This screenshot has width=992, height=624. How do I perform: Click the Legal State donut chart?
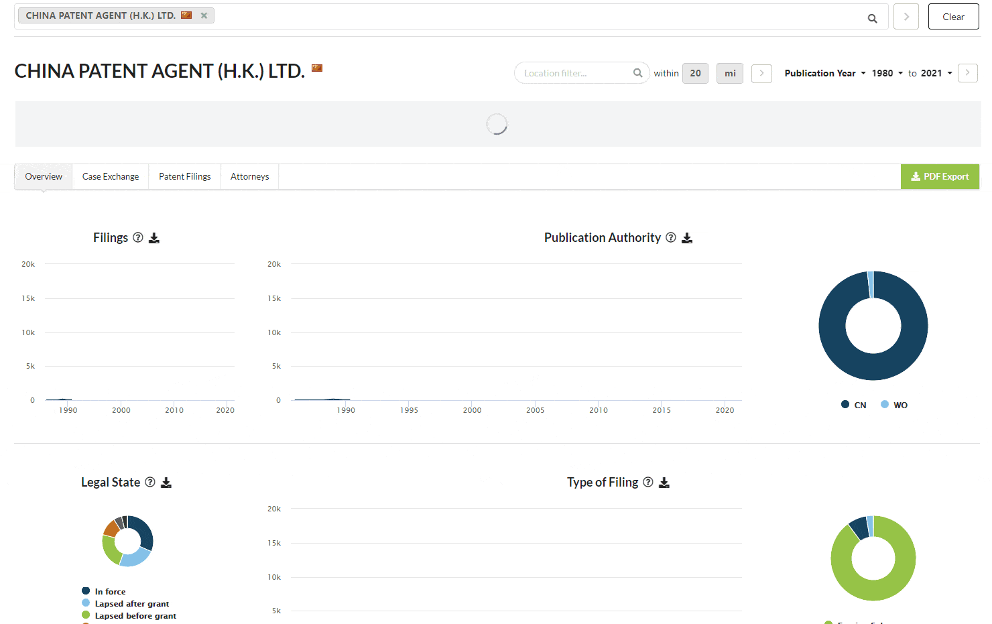tap(127, 541)
